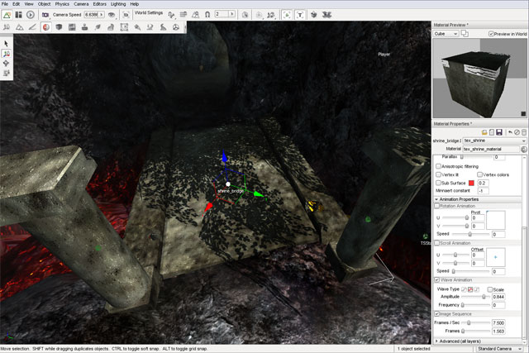Click the eye visibility icon beside Camera Speed
This screenshot has height=353, width=529.
111,15
